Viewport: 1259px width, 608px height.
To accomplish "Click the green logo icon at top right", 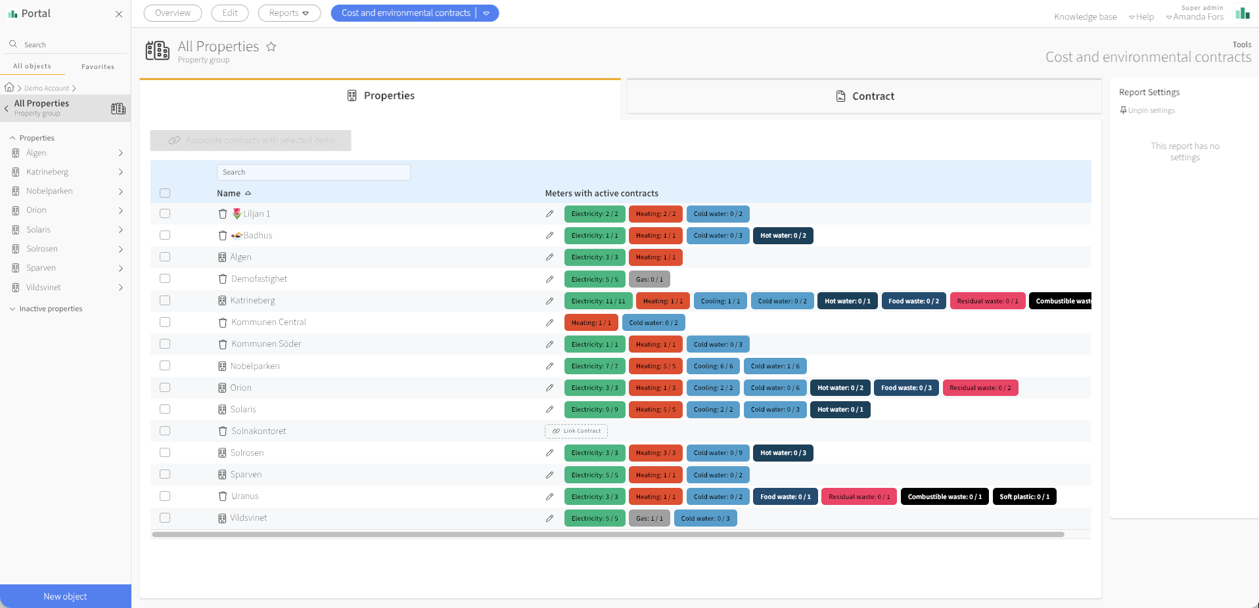I will (x=1243, y=13).
